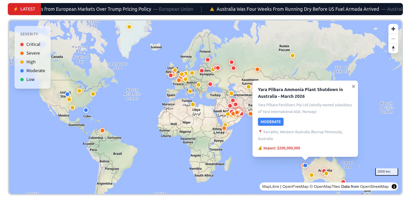Zoom in using the plus map control

[393, 29]
